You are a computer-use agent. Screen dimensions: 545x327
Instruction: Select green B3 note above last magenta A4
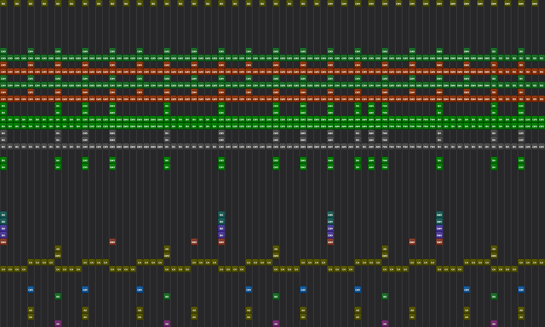tap(494, 296)
